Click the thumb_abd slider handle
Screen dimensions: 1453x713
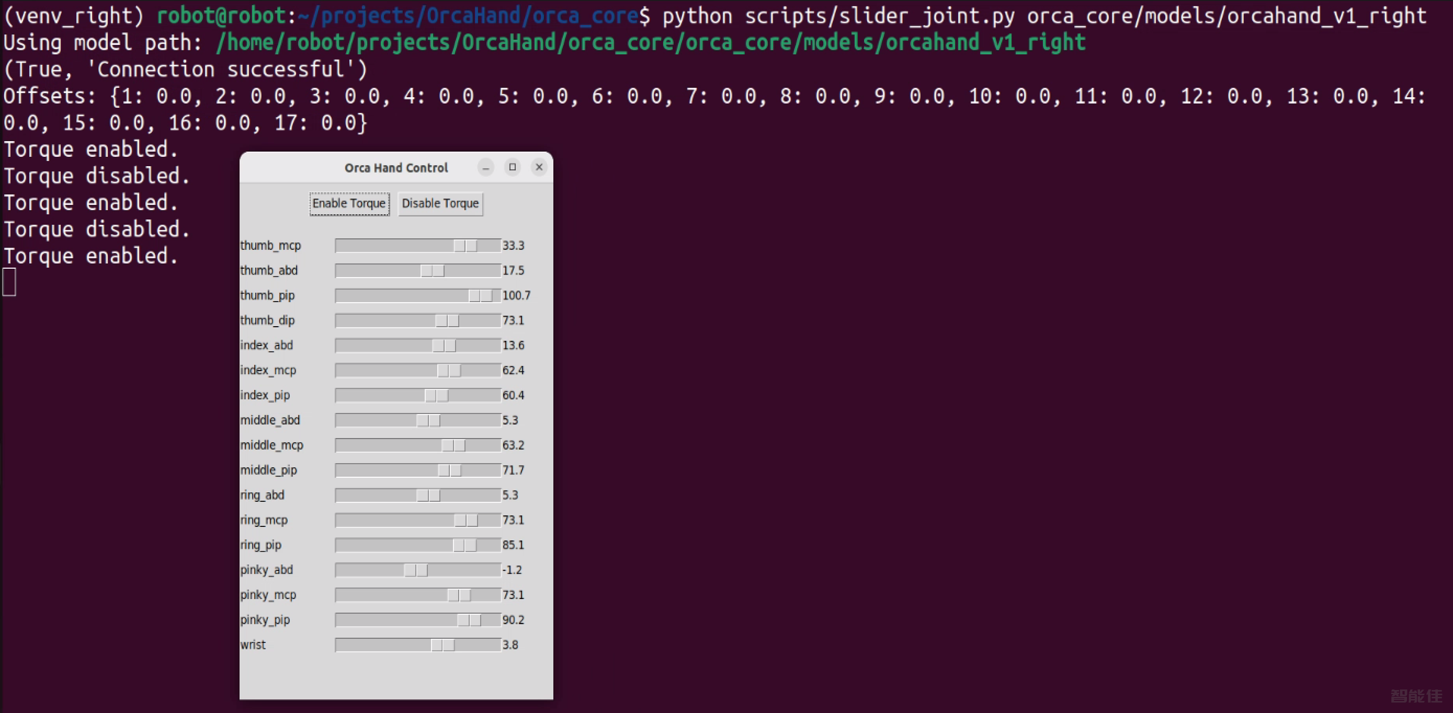click(432, 271)
